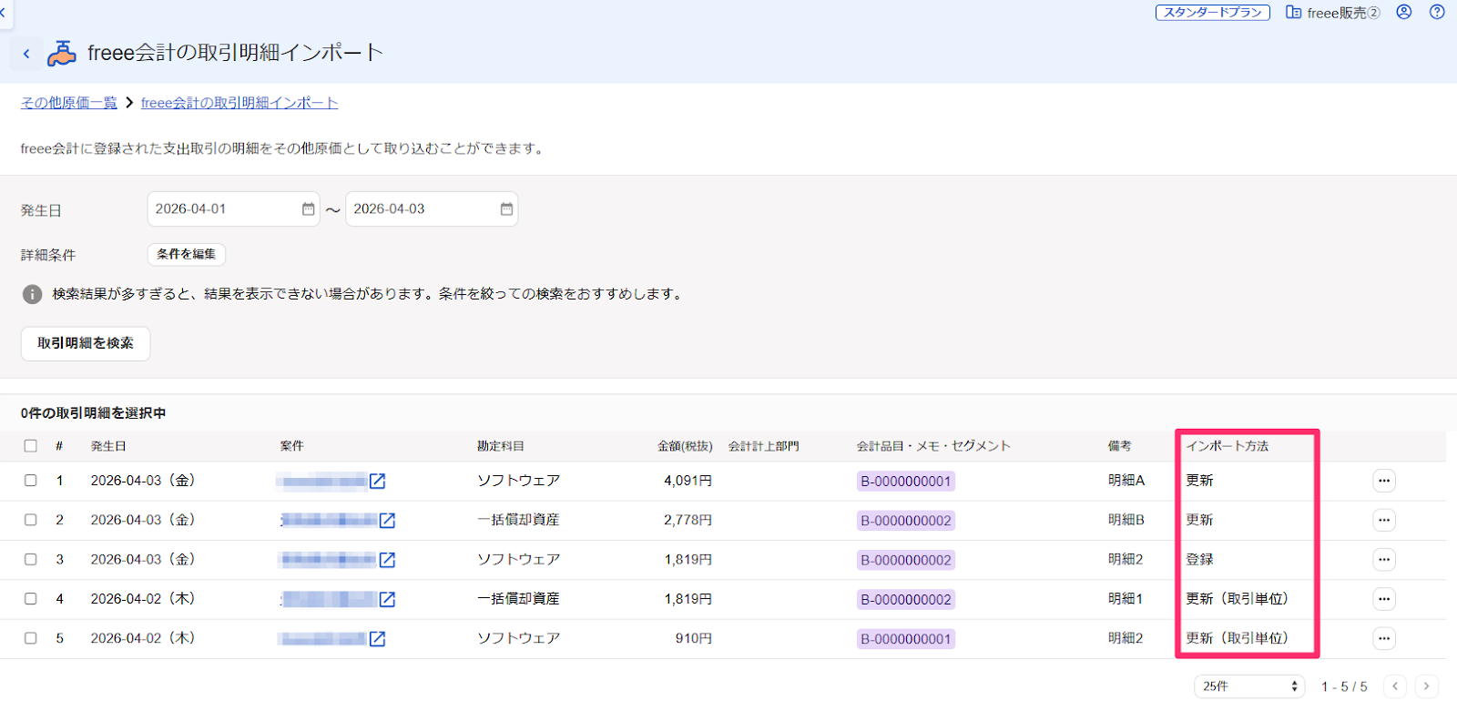
Task: Click the 登録 import method cell
Action: [1199, 560]
